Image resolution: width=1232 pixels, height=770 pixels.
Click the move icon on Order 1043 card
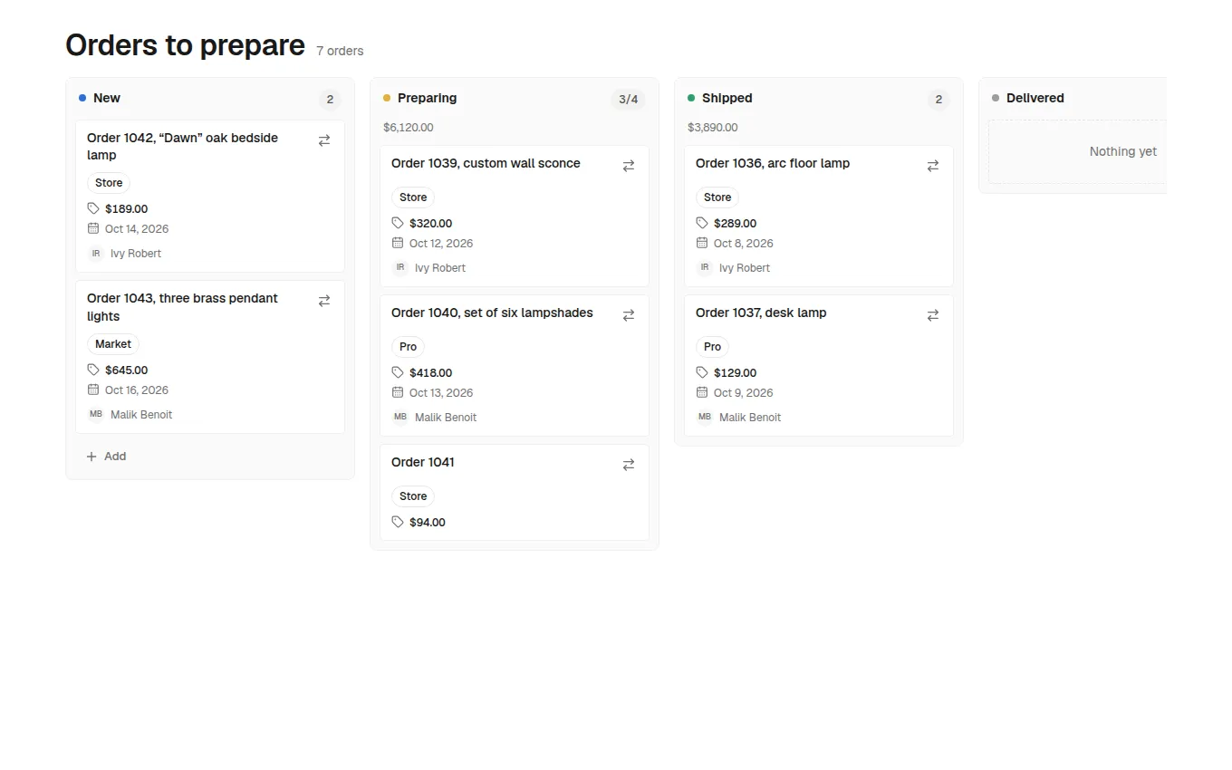[x=324, y=301]
